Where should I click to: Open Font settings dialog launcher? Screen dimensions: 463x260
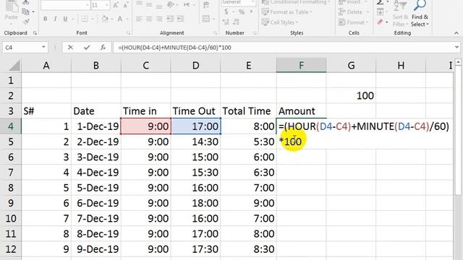coord(129,33)
